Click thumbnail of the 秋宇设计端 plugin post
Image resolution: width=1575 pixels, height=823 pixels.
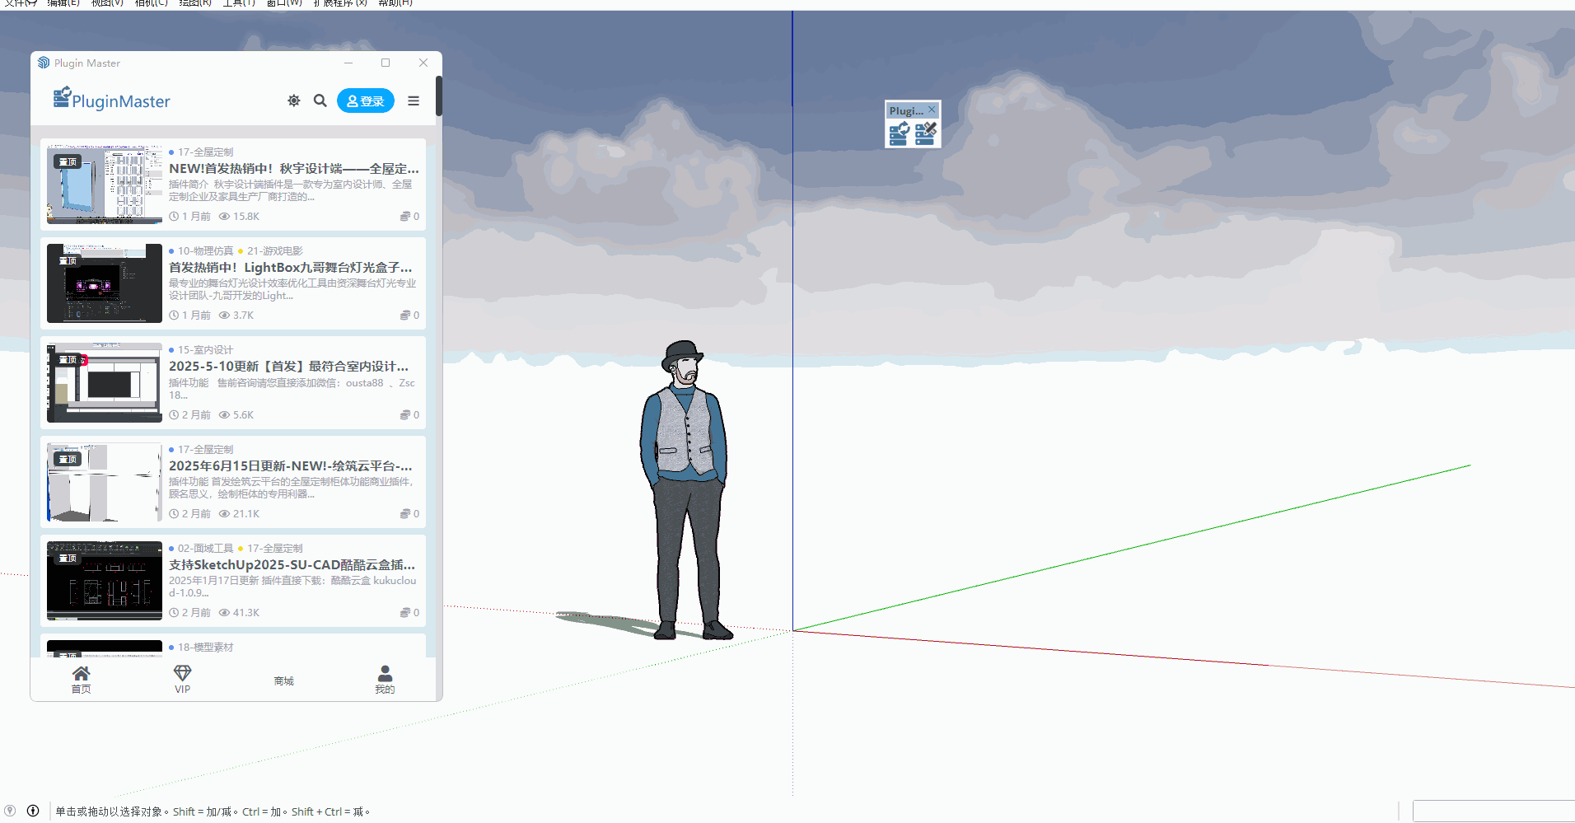tap(105, 185)
